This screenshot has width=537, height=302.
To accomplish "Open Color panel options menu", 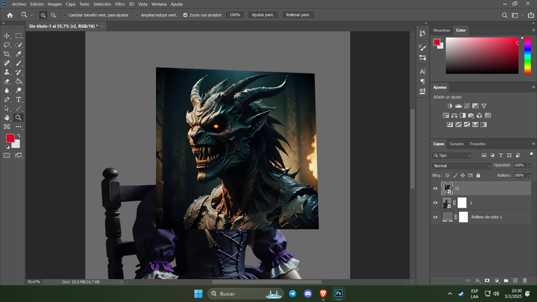I will pyautogui.click(x=534, y=30).
